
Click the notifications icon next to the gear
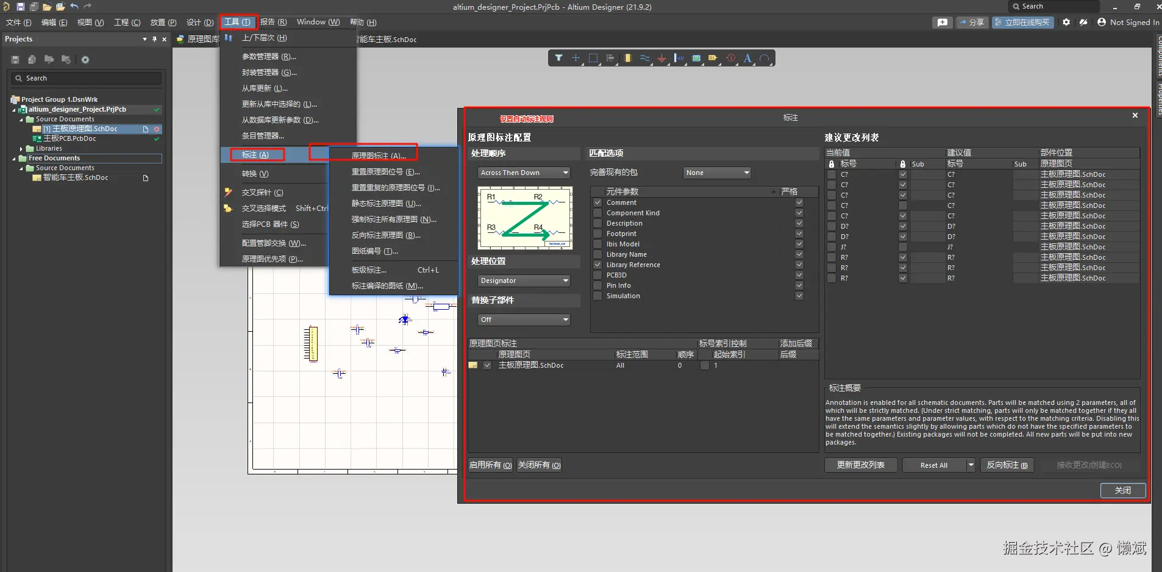(x=1083, y=22)
